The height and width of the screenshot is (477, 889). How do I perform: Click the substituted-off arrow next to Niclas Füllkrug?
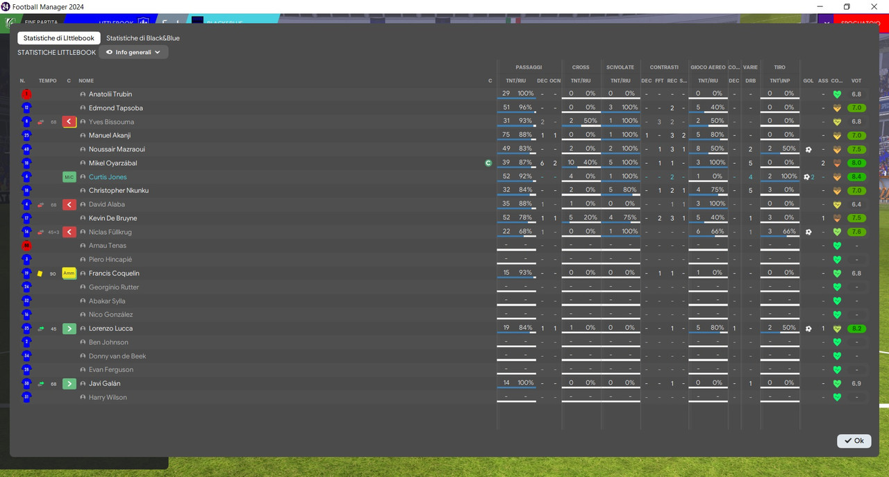pyautogui.click(x=69, y=232)
